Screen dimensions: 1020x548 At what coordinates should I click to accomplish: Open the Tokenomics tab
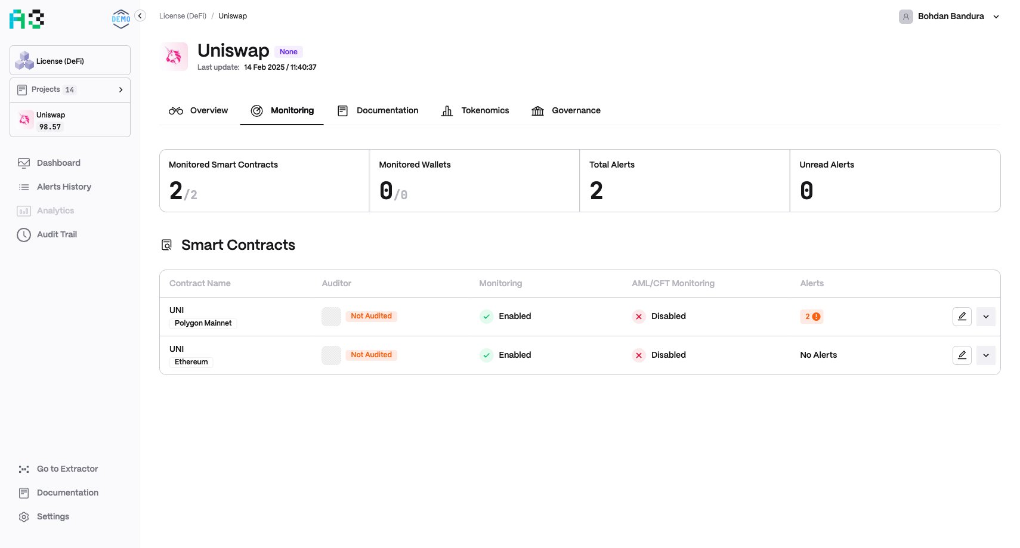pos(475,110)
